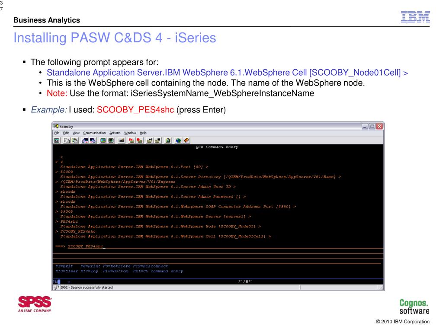This screenshot has width=443, height=332.
Task: Click the F3=Exit function key label
Action: coord(64,266)
